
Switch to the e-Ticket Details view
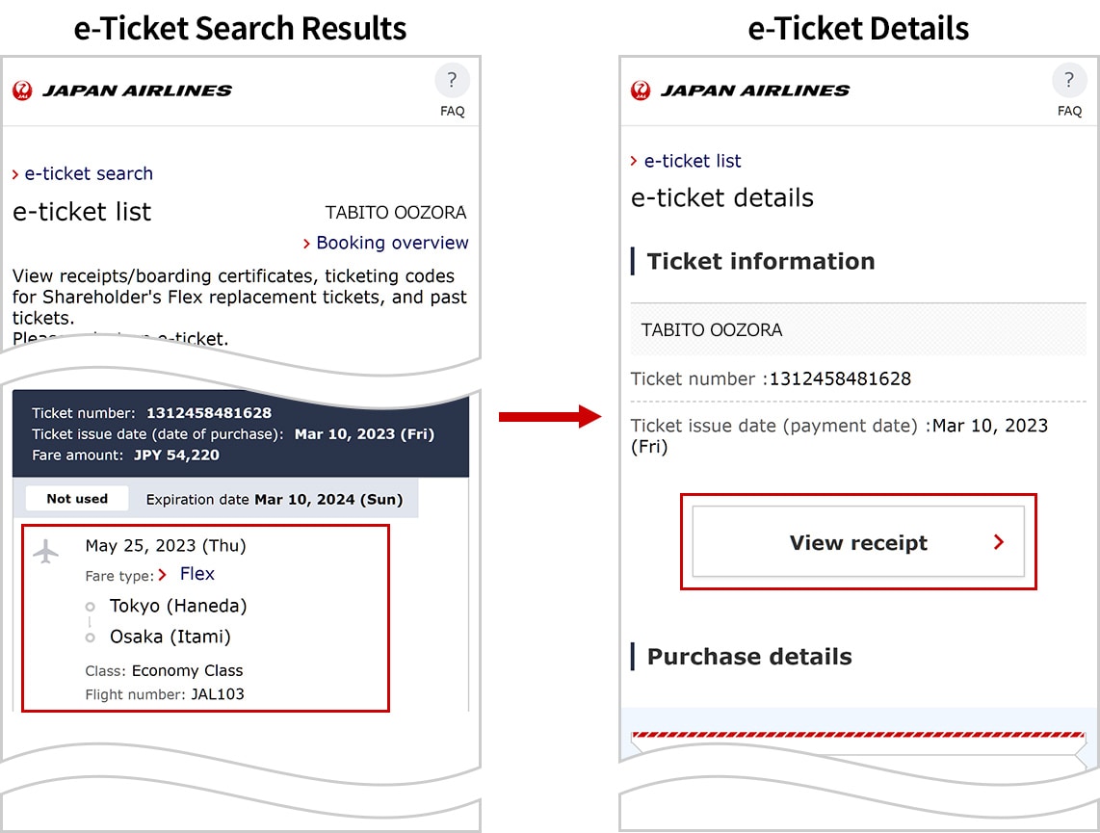[x=857, y=29]
